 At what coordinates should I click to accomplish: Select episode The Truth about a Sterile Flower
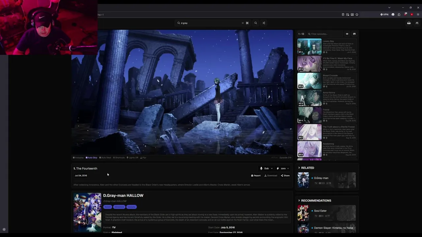327,132
